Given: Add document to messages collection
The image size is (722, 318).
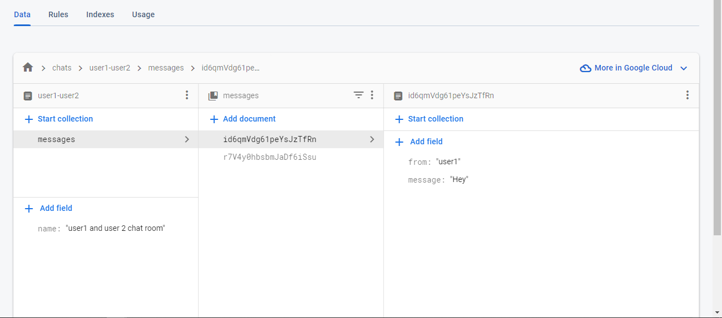Looking at the screenshot, I should 243,119.
